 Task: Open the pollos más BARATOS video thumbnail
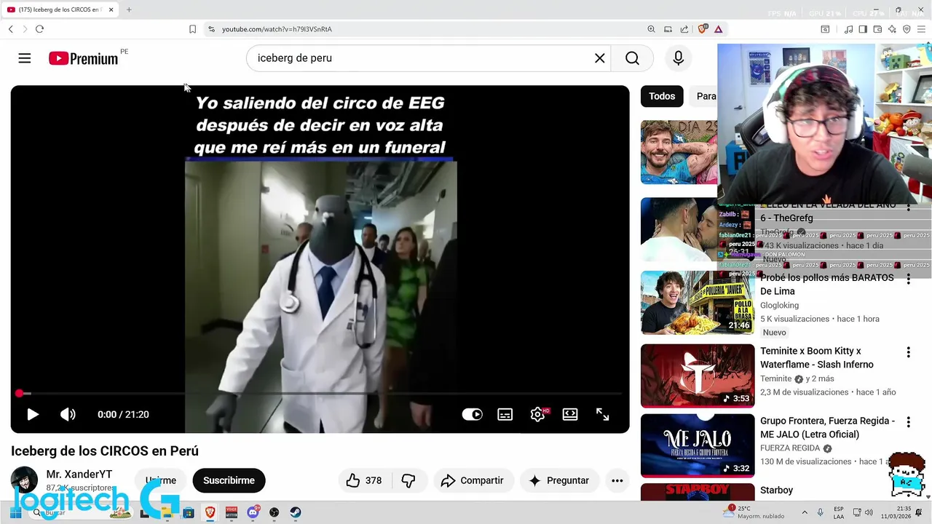click(x=698, y=303)
